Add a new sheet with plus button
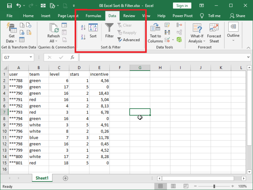 pyautogui.click(x=65, y=178)
